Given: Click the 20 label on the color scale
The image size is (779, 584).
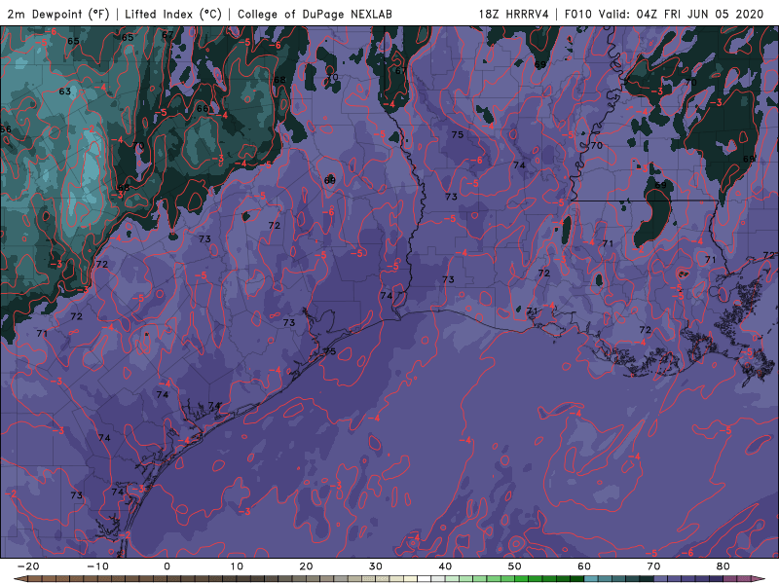Looking at the screenshot, I should [x=306, y=566].
